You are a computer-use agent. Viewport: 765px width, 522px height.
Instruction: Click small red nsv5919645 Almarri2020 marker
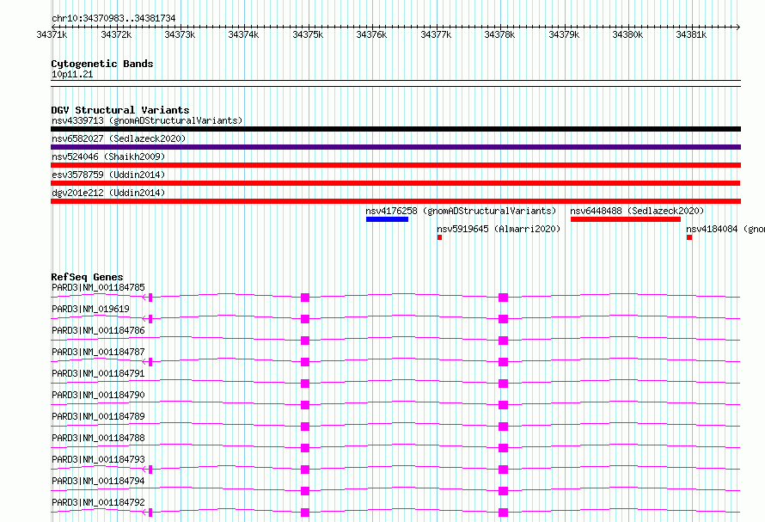(x=439, y=237)
